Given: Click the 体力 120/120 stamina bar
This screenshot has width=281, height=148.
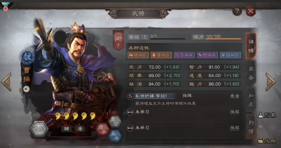Looking at the screenshot, I should [217, 37].
